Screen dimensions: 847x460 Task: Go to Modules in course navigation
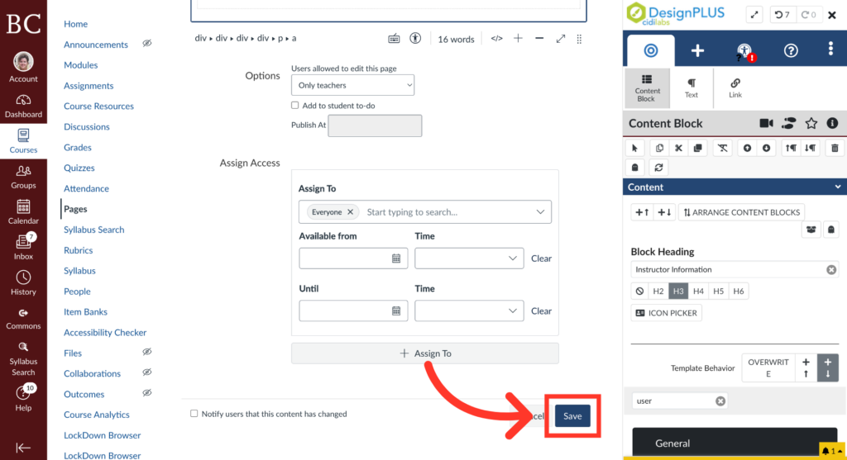click(80, 64)
